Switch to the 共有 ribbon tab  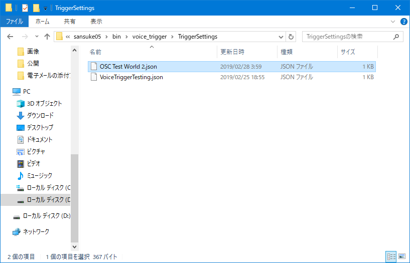pyautogui.click(x=70, y=22)
